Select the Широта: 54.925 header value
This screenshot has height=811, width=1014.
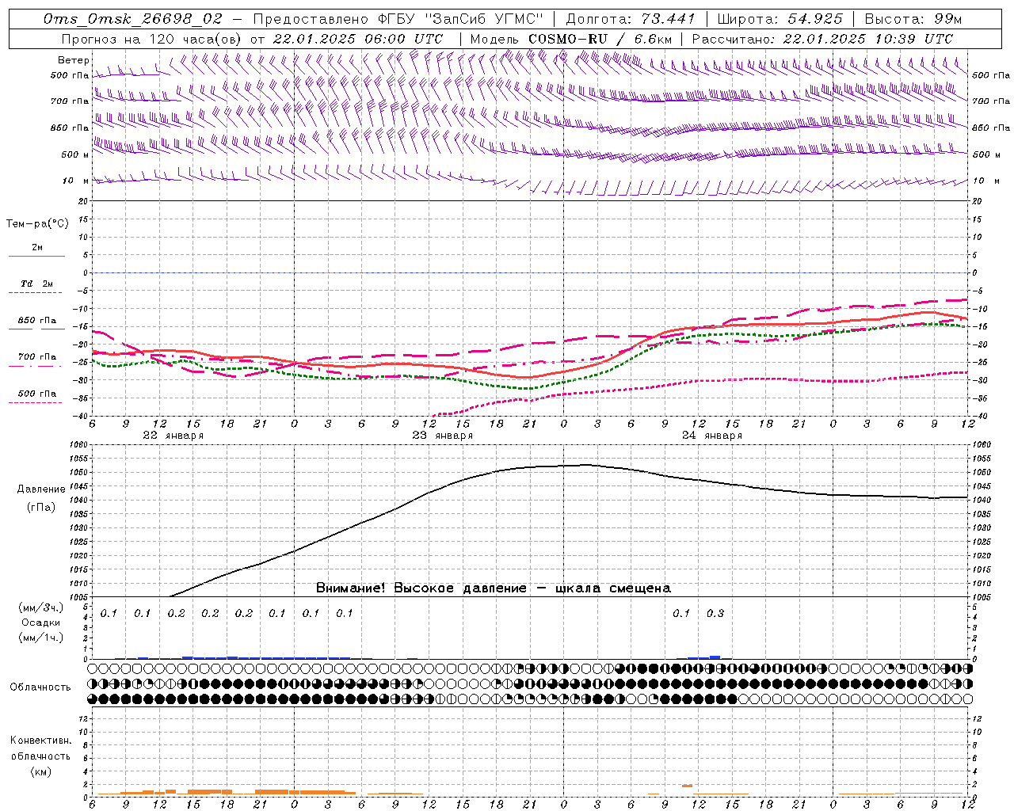click(x=780, y=19)
